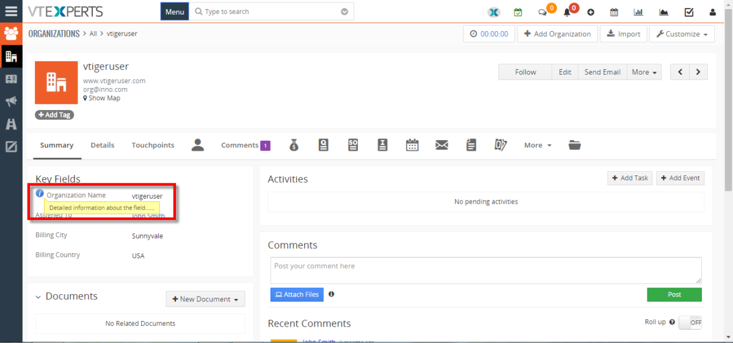Click the Attach Files info icon

coord(331,294)
